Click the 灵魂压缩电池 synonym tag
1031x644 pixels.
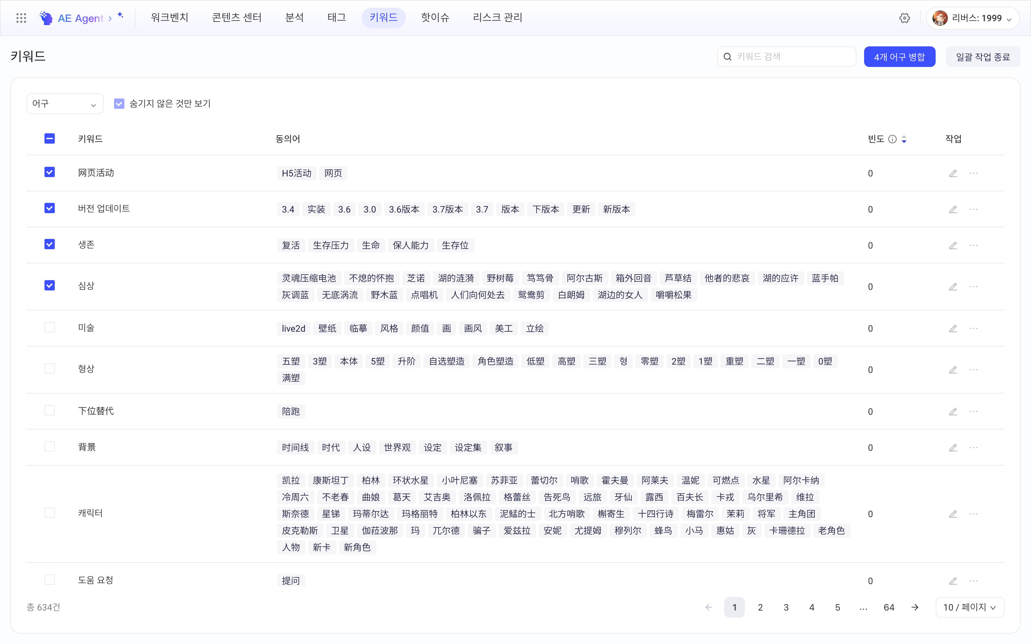point(309,278)
